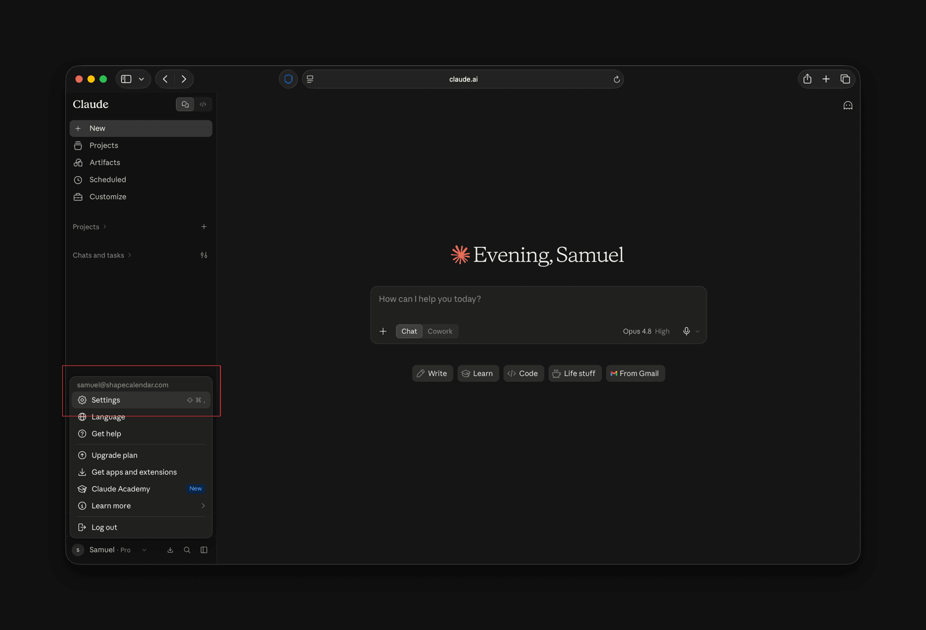Click the search icon in sidebar footer

coord(187,550)
